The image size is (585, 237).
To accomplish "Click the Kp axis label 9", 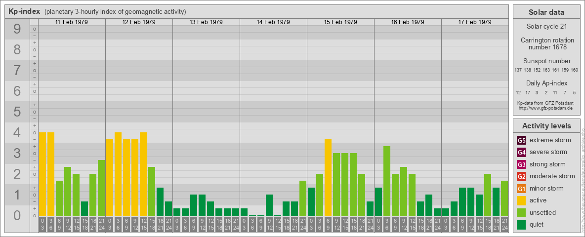I will pyautogui.click(x=17, y=29).
